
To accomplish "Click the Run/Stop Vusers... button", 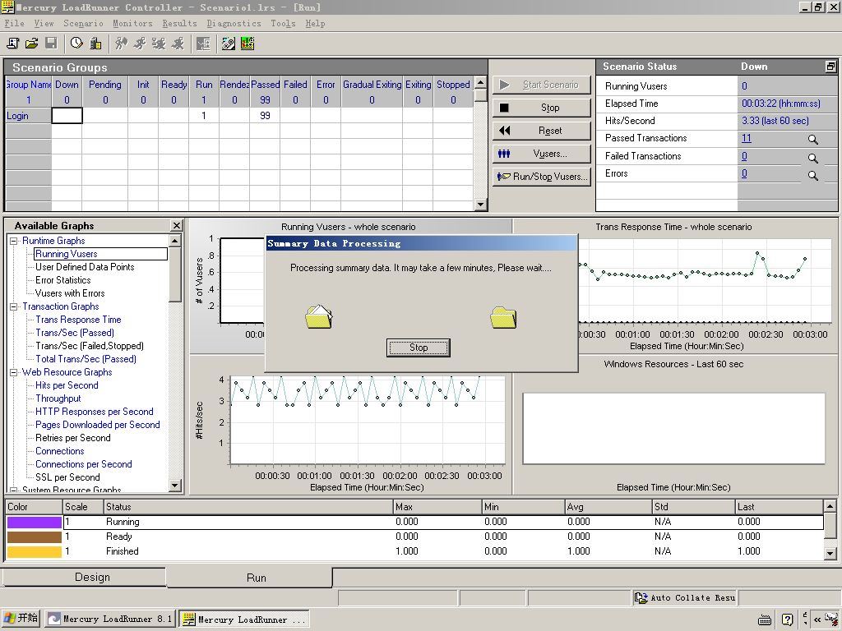I will [541, 177].
